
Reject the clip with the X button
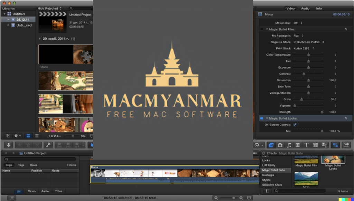(37, 145)
